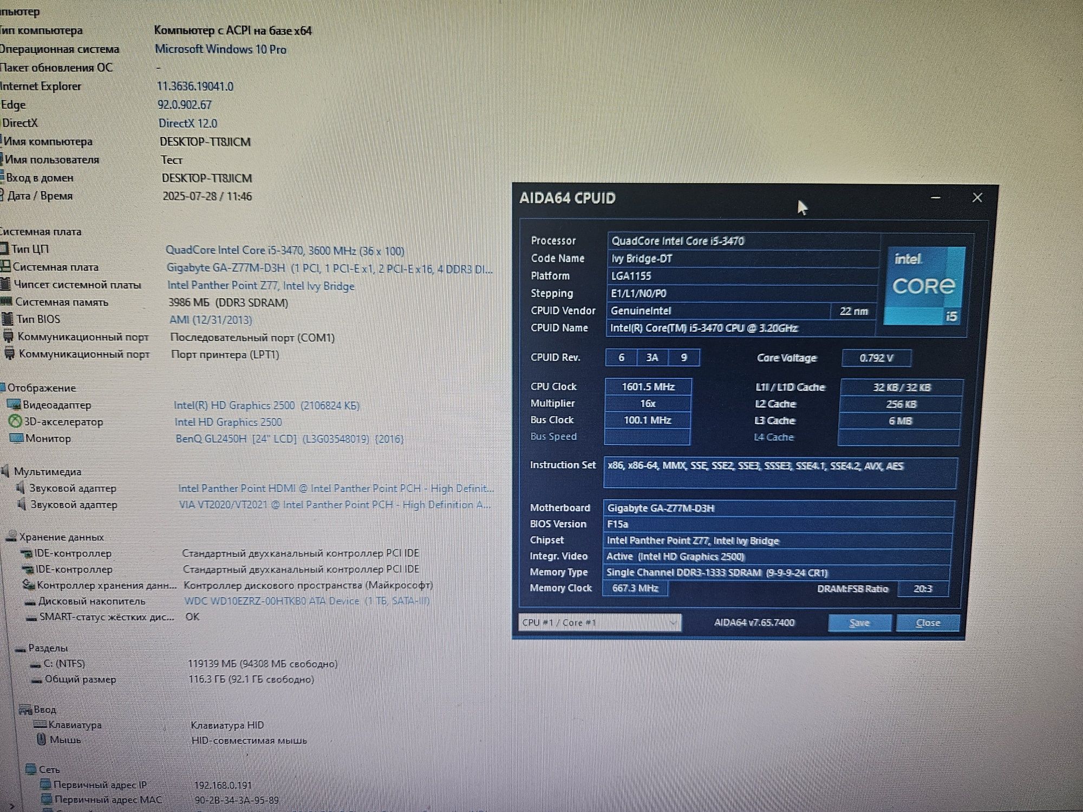Click the mouse icon beside Мышь
1083x812 pixels.
click(42, 739)
